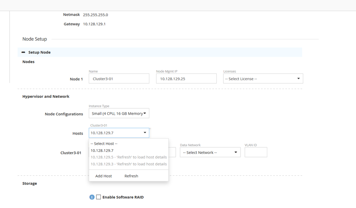Viewport: 356px width, 208px height.
Task: Click the Gateway value 10.128.129.1
Action: [x=94, y=24]
